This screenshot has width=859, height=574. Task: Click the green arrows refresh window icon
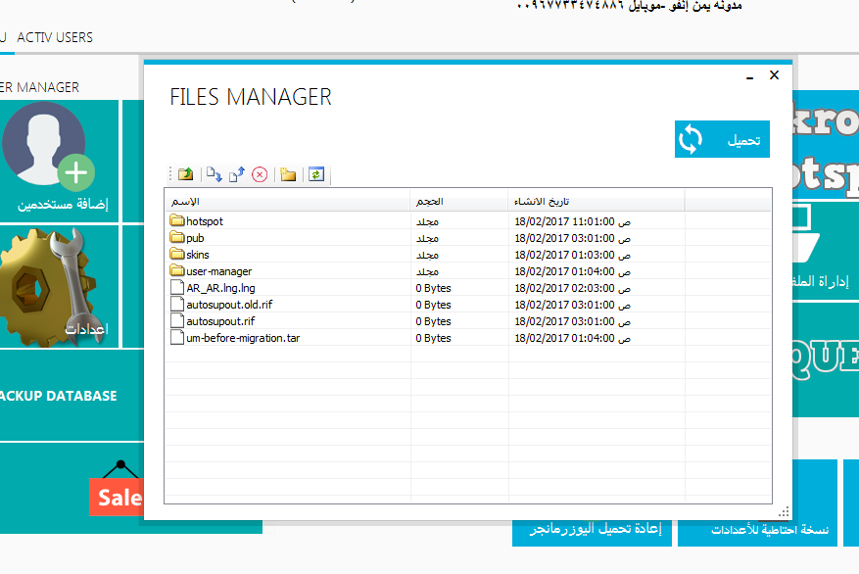click(316, 174)
